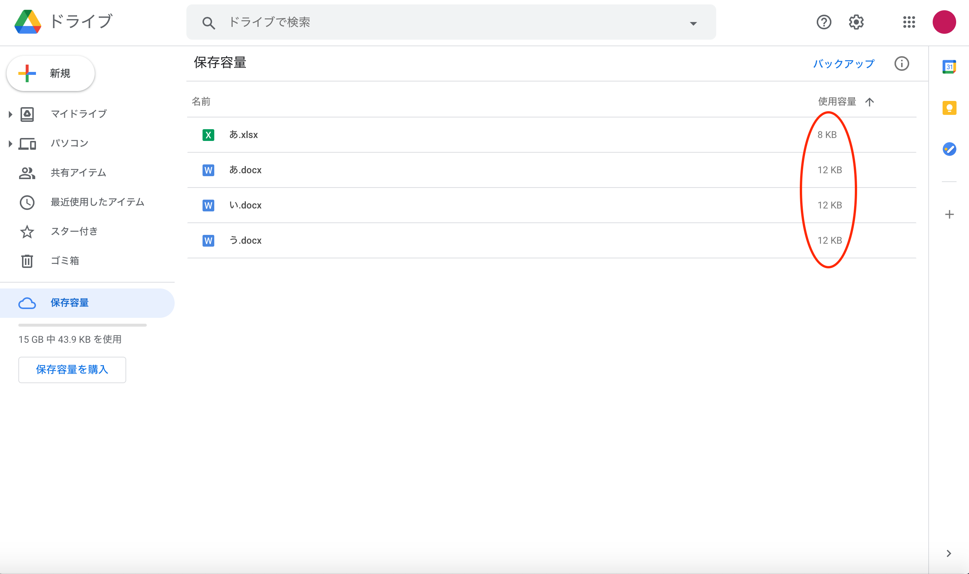Open the settings gear icon

tap(856, 22)
